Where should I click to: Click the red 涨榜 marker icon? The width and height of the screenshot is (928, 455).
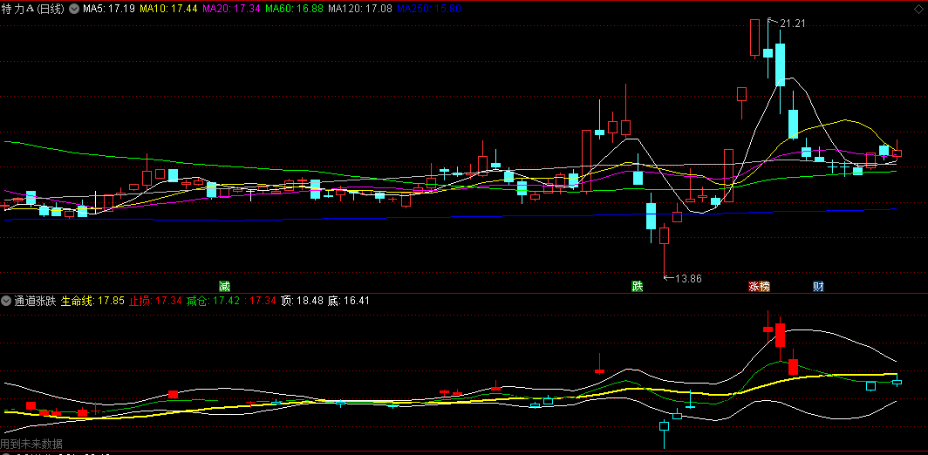point(760,287)
